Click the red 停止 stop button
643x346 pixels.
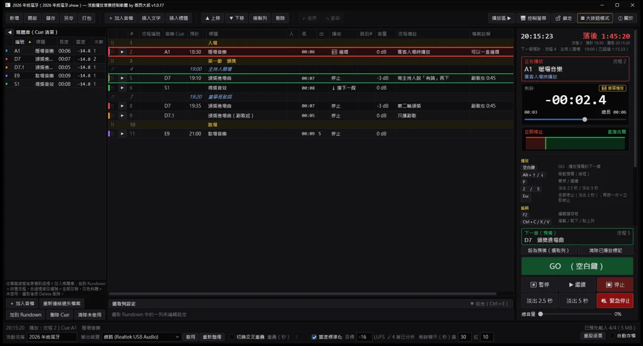(x=615, y=285)
